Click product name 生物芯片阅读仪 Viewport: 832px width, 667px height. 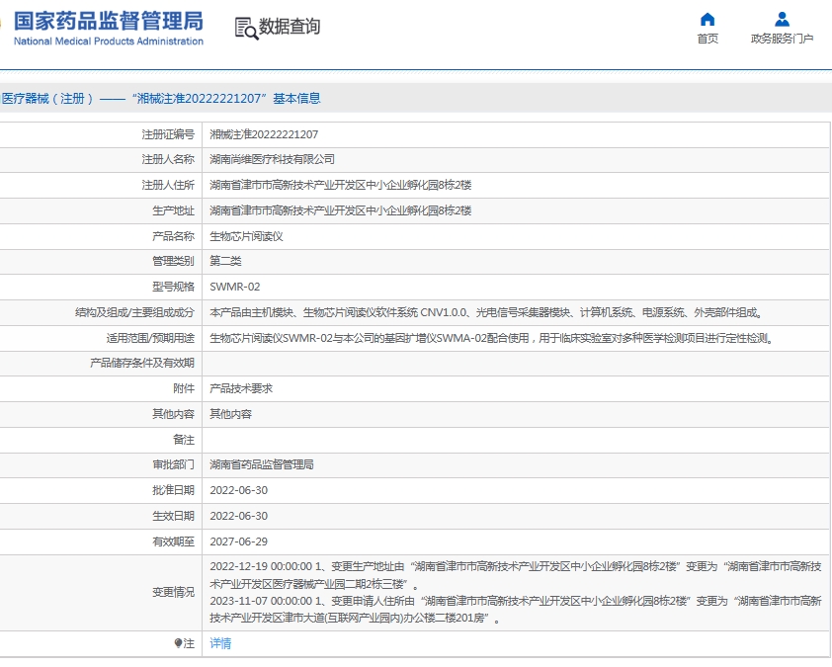pos(246,236)
